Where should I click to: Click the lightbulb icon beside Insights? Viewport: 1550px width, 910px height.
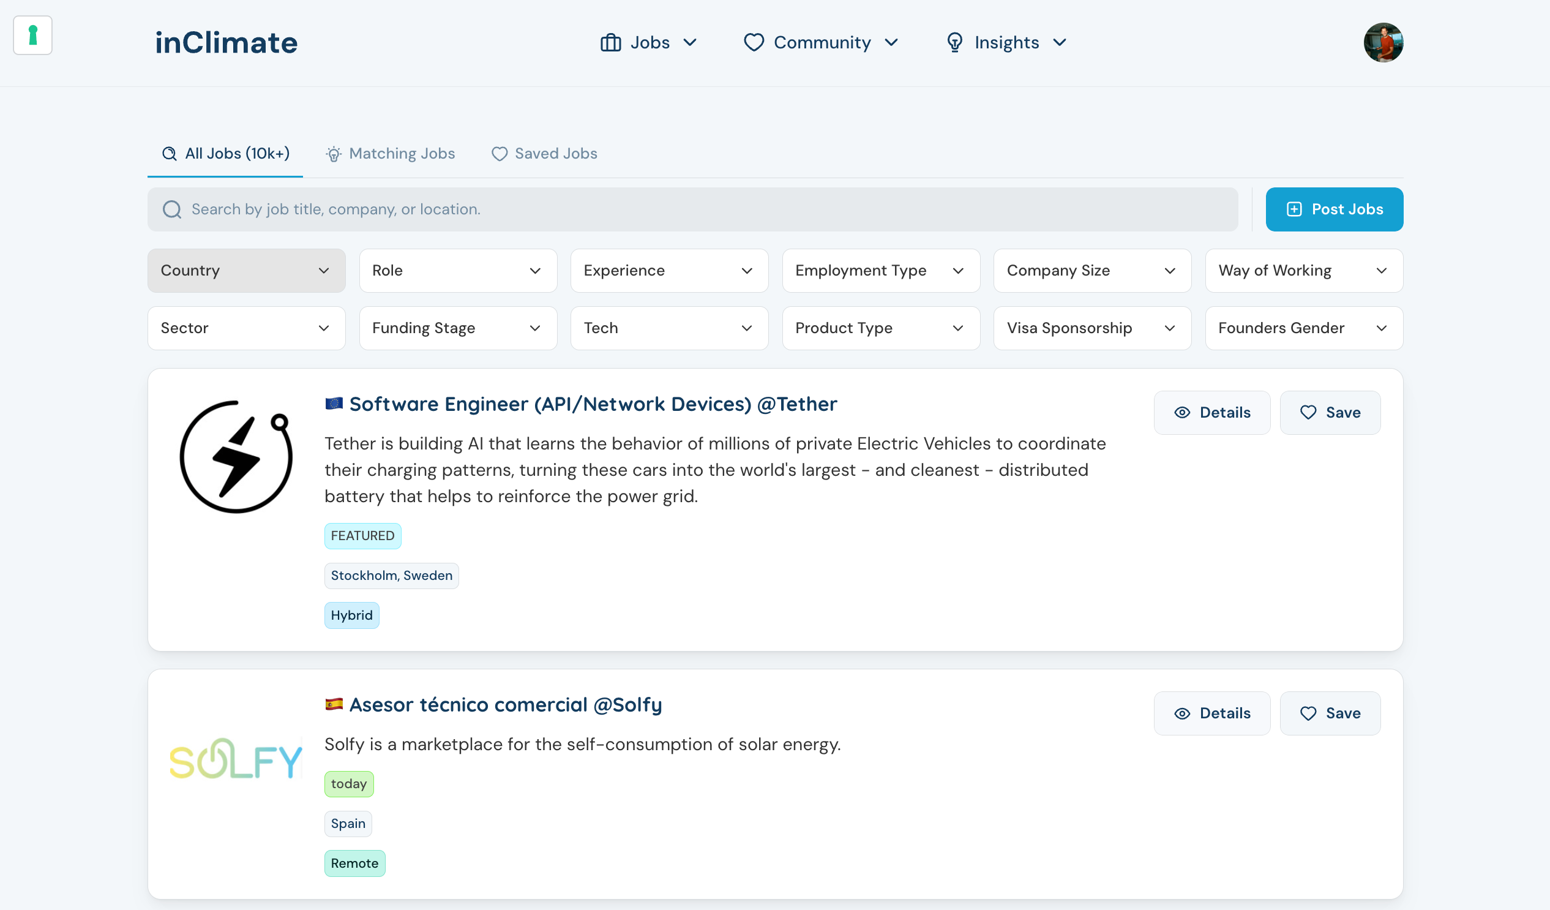pos(954,42)
